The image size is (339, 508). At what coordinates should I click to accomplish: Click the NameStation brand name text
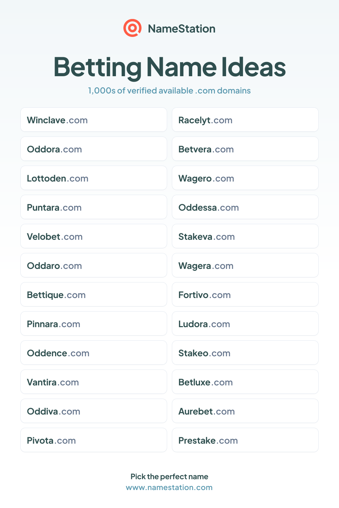(182, 29)
